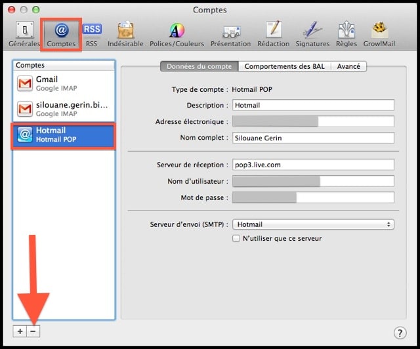Switch to the Avancé tab

pyautogui.click(x=348, y=66)
